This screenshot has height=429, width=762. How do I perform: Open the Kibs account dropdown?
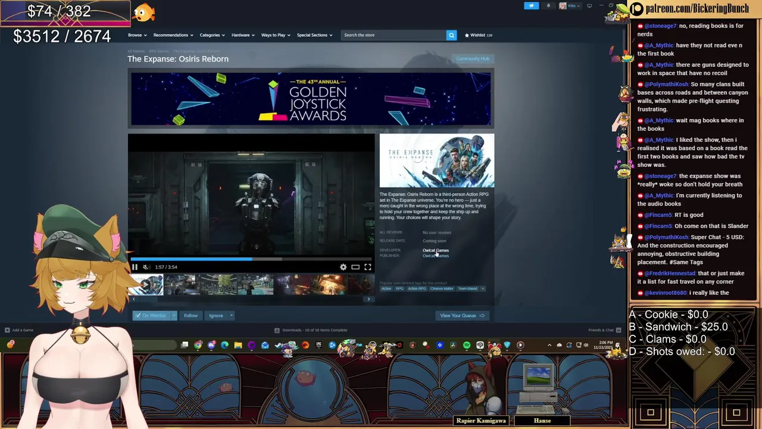point(569,6)
